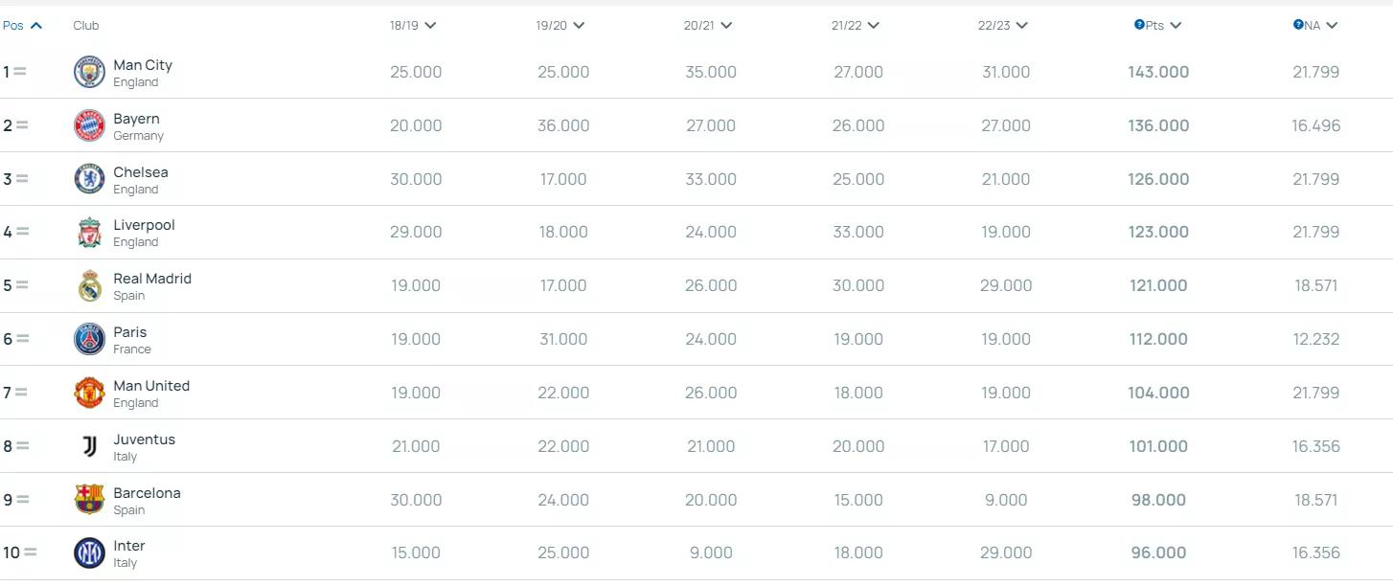This screenshot has height=586, width=1393.
Task: Click the Real Madrid club crest
Action: click(x=89, y=285)
